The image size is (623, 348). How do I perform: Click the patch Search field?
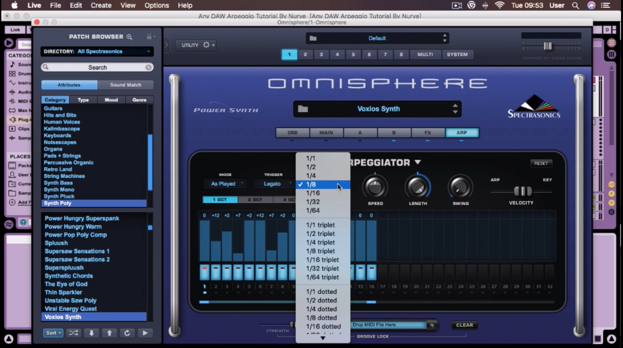[97, 68]
